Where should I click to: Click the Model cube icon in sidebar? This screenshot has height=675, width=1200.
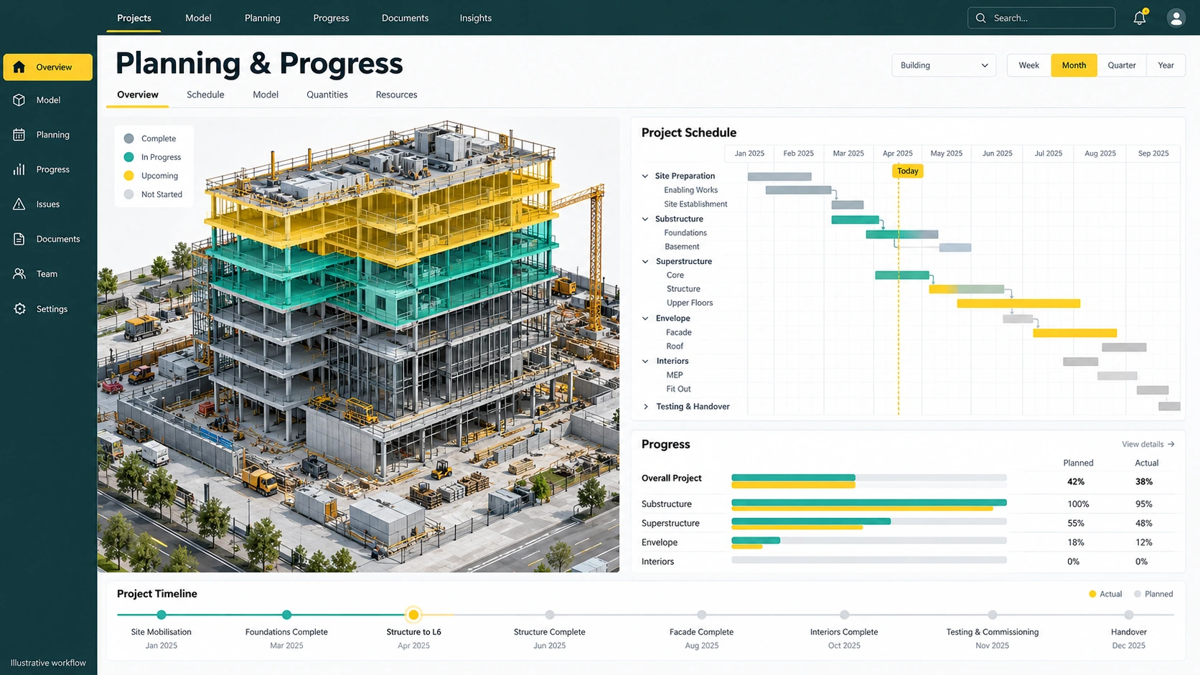point(19,100)
